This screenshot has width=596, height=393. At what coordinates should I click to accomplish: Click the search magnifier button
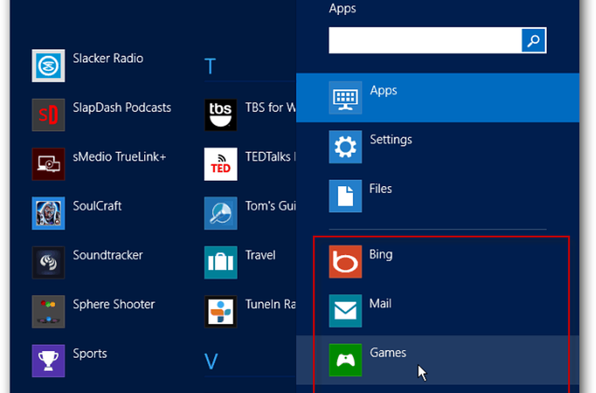pos(533,40)
